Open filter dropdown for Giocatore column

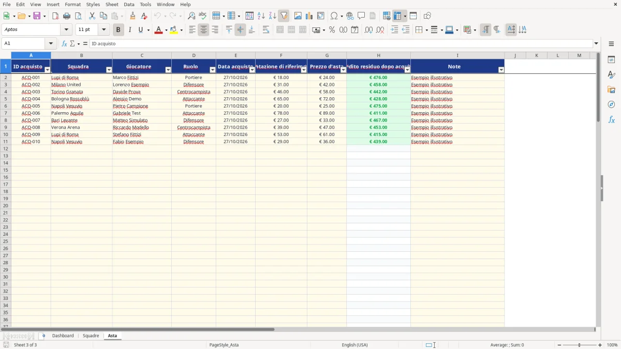click(x=168, y=70)
